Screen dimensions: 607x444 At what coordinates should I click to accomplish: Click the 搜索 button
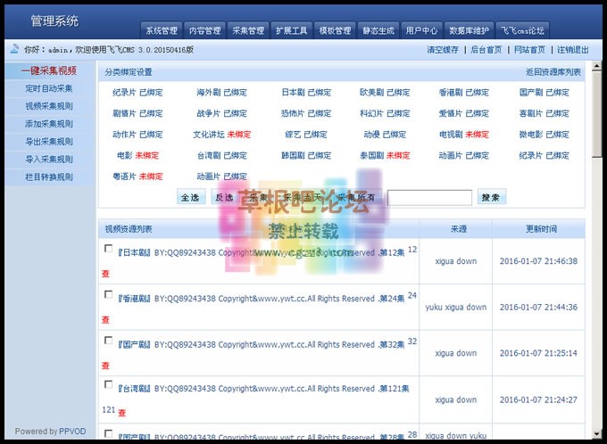coord(491,197)
